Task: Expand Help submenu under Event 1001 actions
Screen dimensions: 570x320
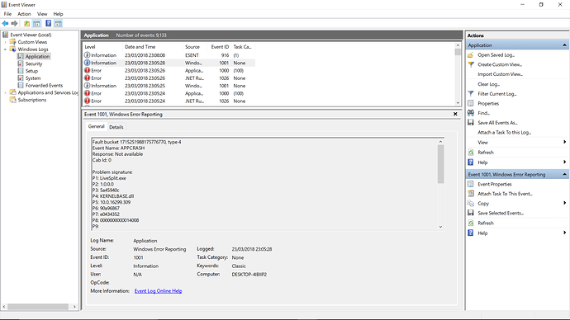Action: coord(564,233)
